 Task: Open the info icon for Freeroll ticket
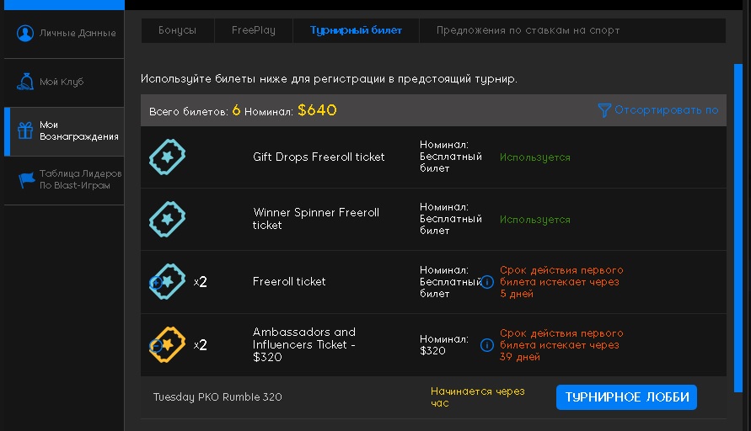pyautogui.click(x=487, y=282)
